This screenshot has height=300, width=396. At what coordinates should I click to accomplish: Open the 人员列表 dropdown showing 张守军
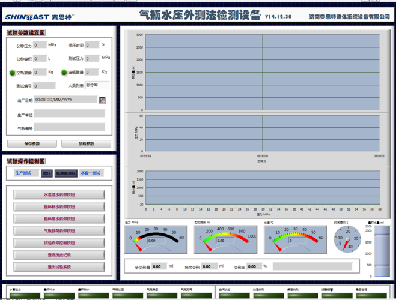pos(97,85)
